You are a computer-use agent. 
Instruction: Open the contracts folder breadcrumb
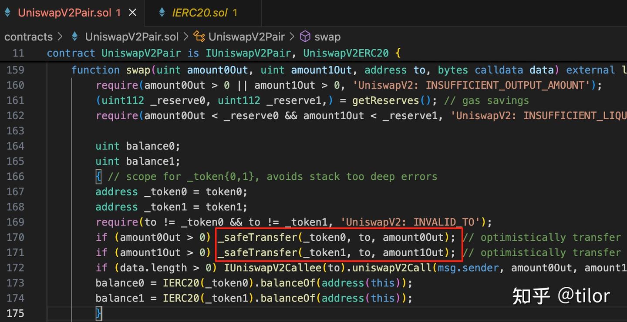[x=28, y=37]
